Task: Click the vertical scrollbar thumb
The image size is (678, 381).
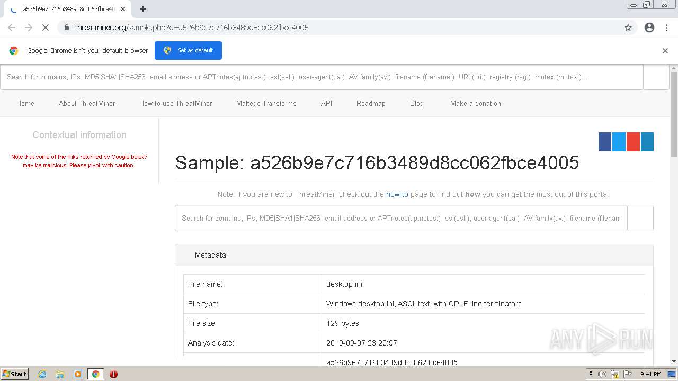Action: pyautogui.click(x=674, y=114)
